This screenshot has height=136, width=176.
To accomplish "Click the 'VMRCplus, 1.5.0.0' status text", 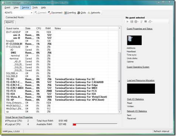I will [11, 132].
